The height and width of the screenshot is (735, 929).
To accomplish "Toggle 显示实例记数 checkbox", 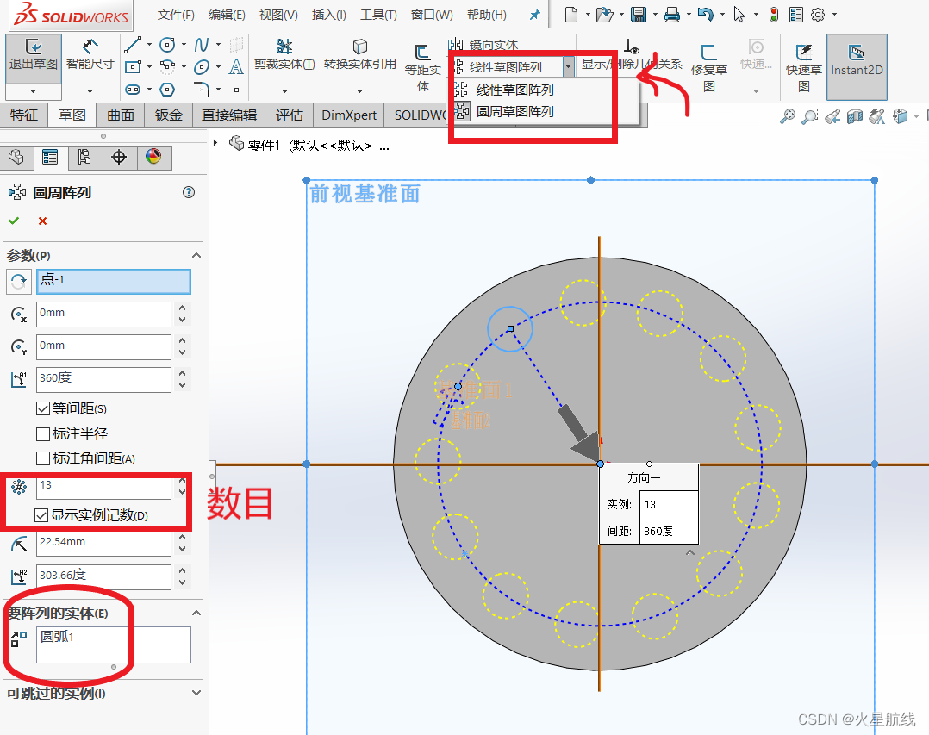I will pos(41,515).
